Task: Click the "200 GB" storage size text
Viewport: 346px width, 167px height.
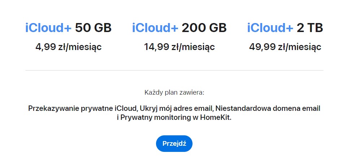Action: tap(204, 28)
